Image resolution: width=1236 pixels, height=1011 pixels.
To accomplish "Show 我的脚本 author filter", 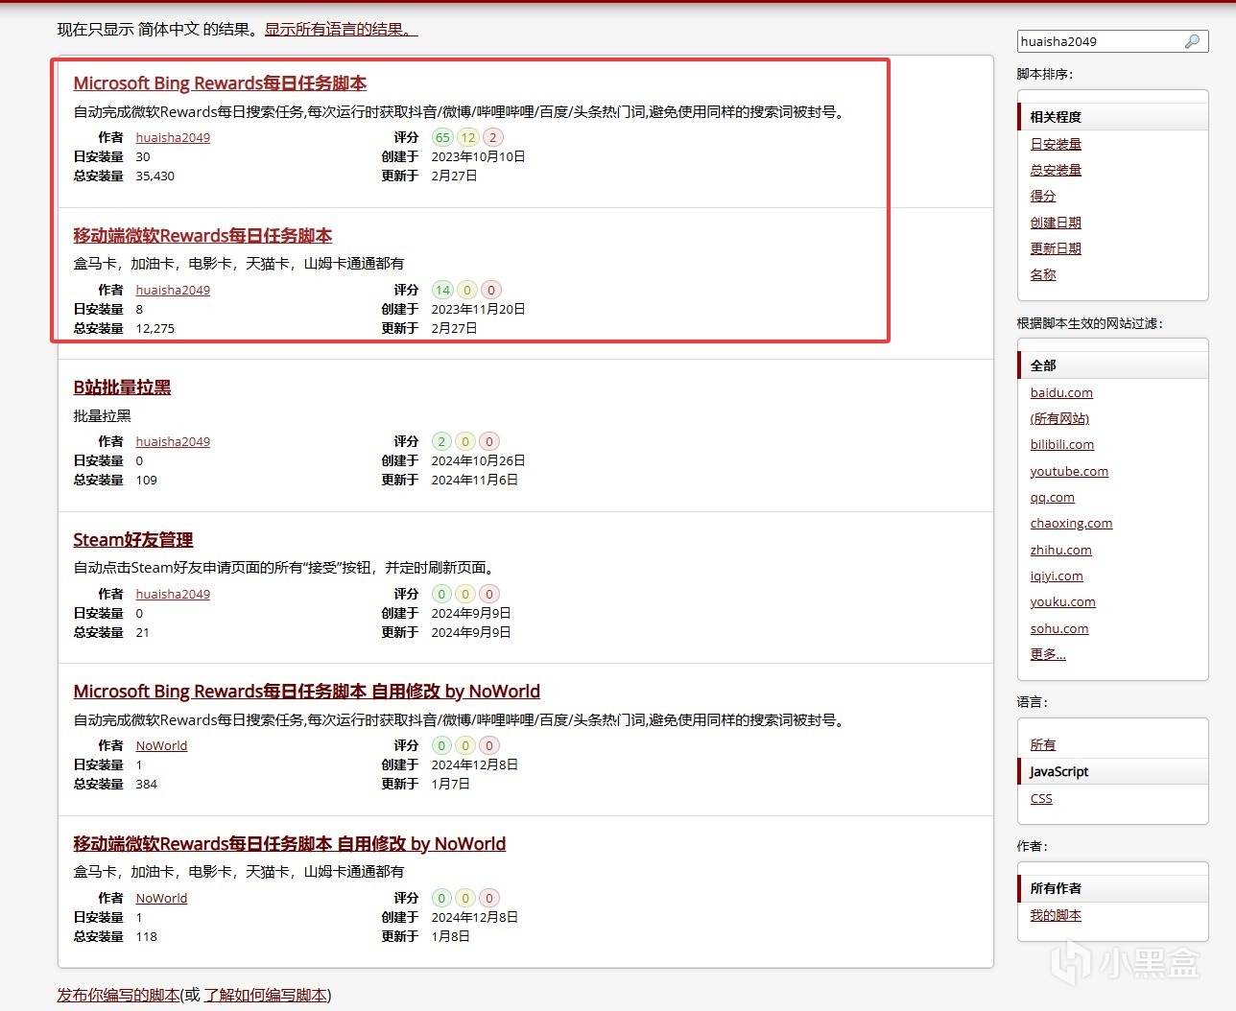I will pos(1056,915).
